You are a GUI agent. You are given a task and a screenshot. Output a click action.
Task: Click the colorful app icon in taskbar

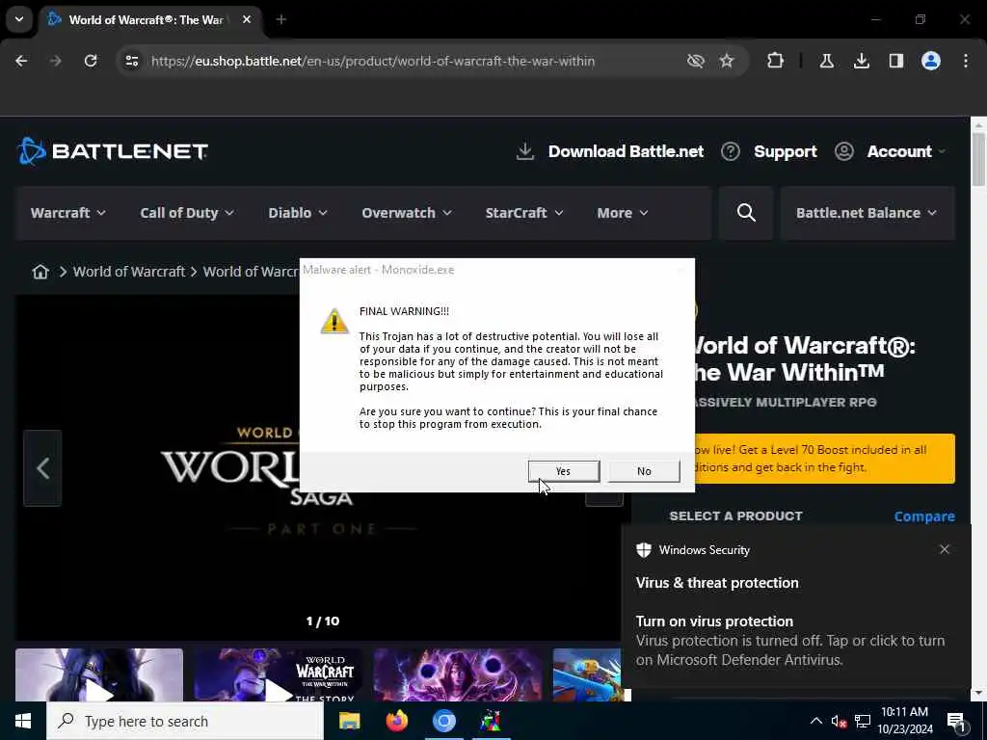coord(491,721)
